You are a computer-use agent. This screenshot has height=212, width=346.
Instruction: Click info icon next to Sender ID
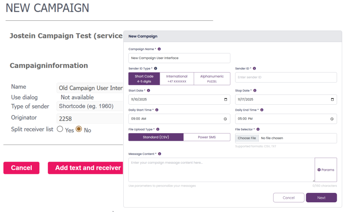click(x=254, y=68)
